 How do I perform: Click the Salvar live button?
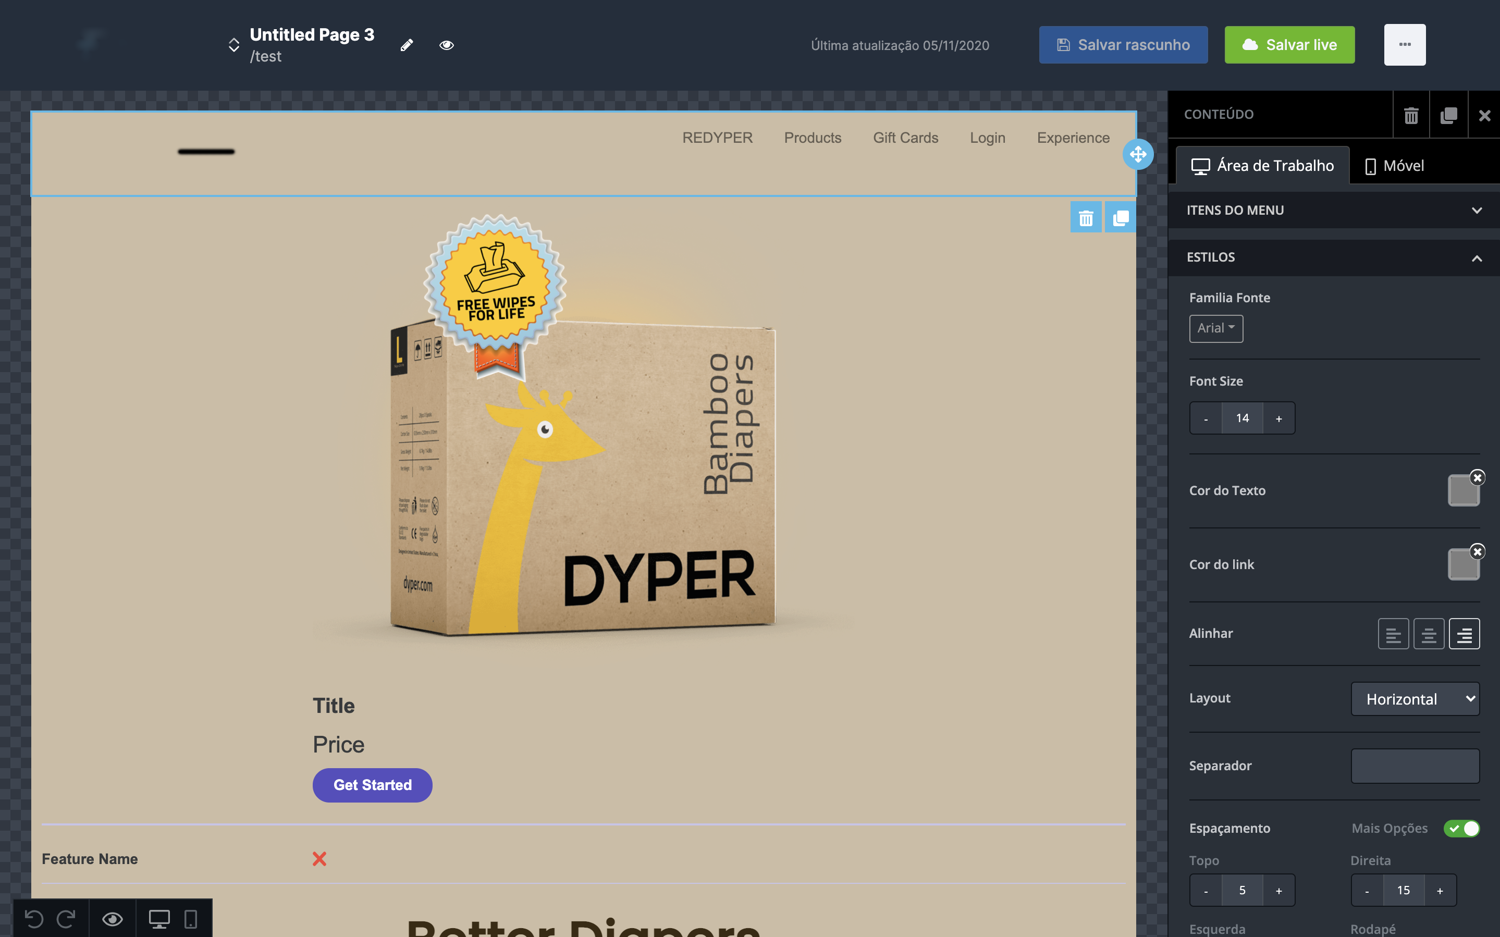1289,45
